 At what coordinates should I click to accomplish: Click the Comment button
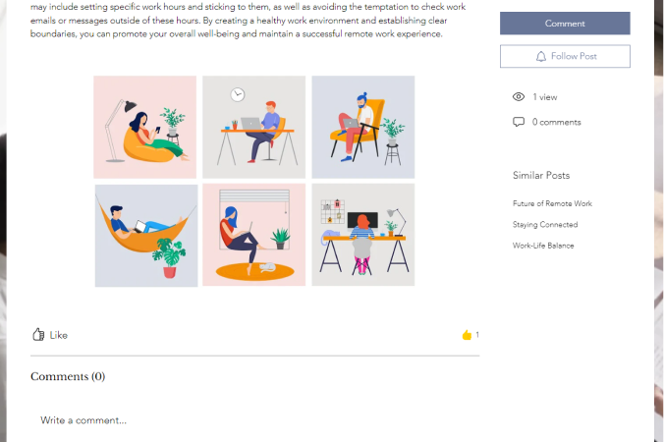tap(565, 24)
